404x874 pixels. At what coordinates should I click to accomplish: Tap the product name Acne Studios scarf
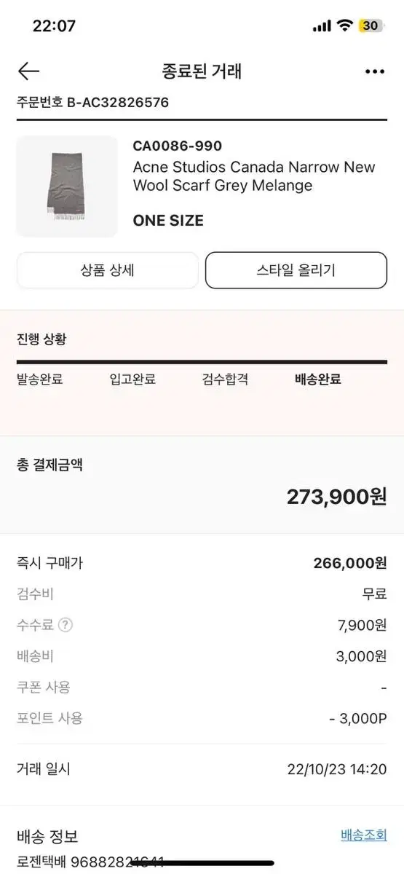coord(254,176)
